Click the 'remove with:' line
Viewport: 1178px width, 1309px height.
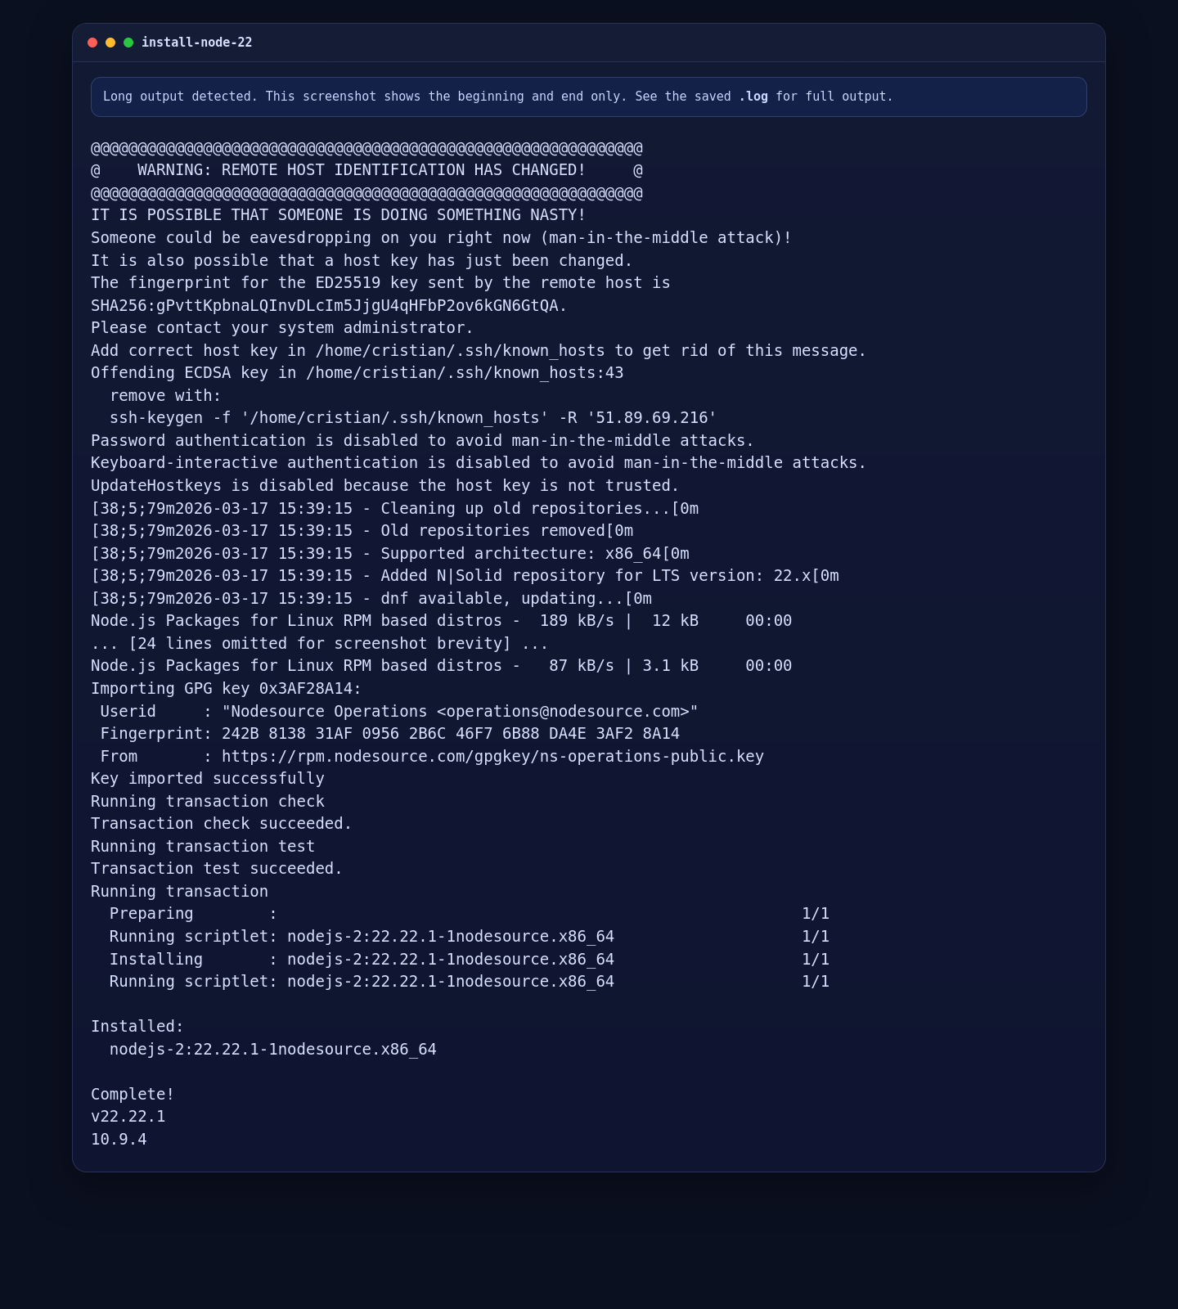(x=165, y=396)
